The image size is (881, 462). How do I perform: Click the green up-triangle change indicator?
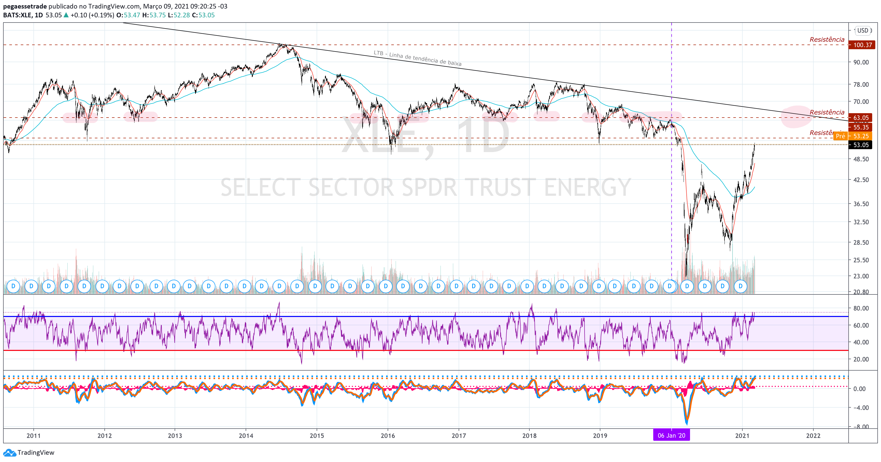(66, 15)
